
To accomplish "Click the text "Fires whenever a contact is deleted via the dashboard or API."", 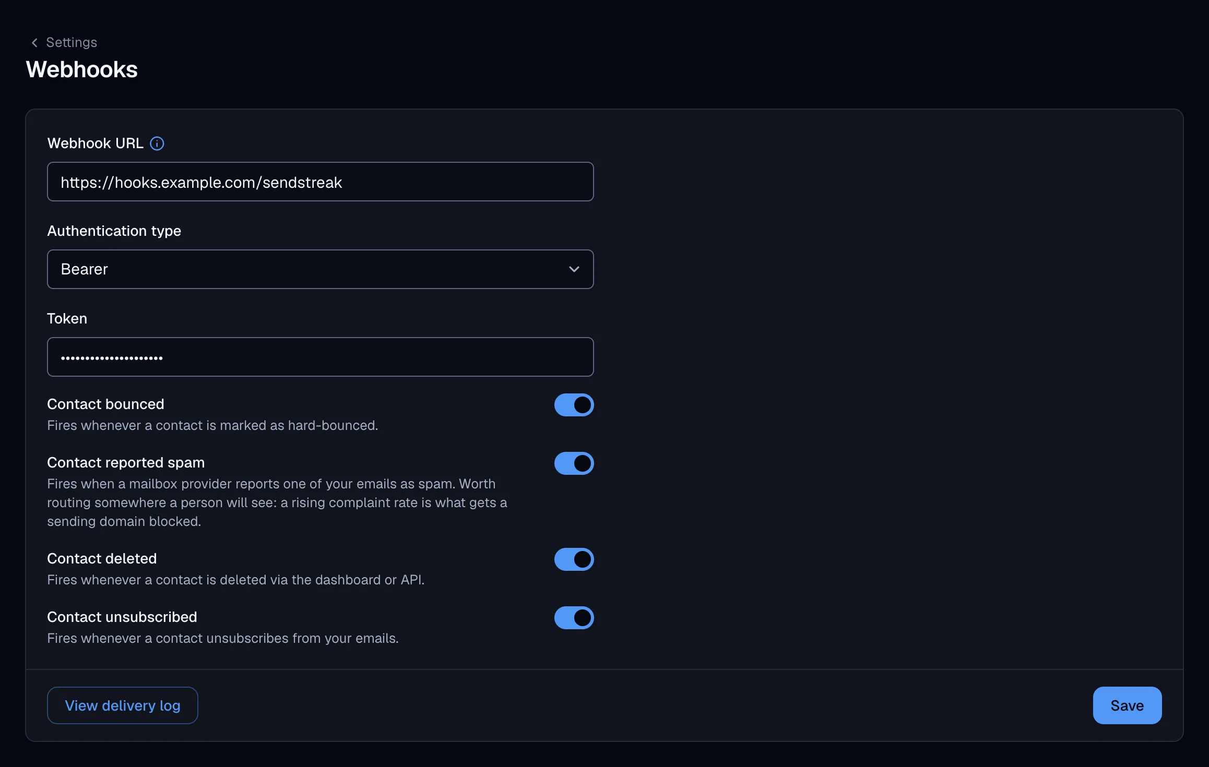I will (x=236, y=580).
